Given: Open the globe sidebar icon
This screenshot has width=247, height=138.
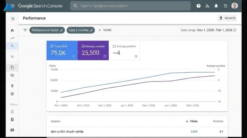Looking at the screenshot, I should point(12,94).
